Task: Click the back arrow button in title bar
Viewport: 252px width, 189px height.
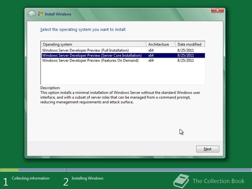Action: point(31,14)
